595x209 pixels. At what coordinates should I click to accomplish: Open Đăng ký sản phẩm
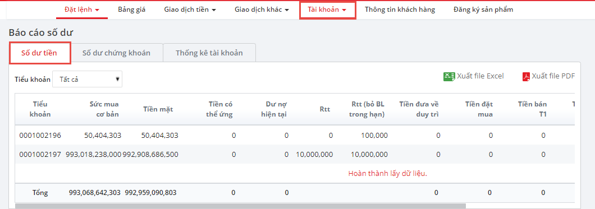483,10
